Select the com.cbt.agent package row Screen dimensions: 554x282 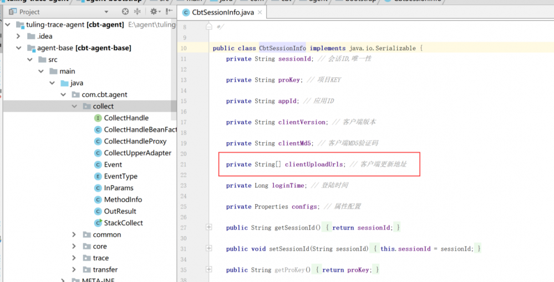click(90, 95)
